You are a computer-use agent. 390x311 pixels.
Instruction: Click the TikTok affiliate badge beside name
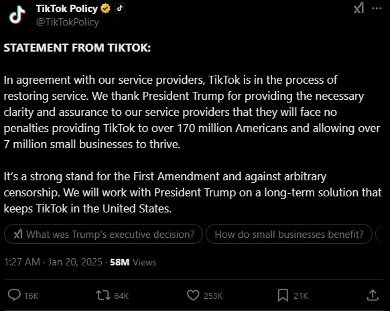click(120, 9)
